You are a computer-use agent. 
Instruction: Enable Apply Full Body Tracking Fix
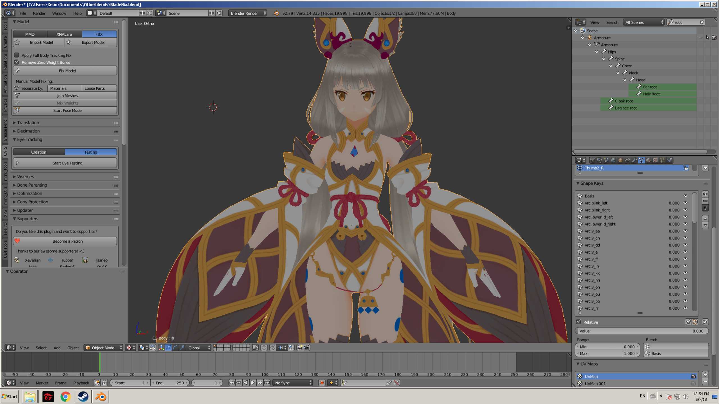[17, 55]
